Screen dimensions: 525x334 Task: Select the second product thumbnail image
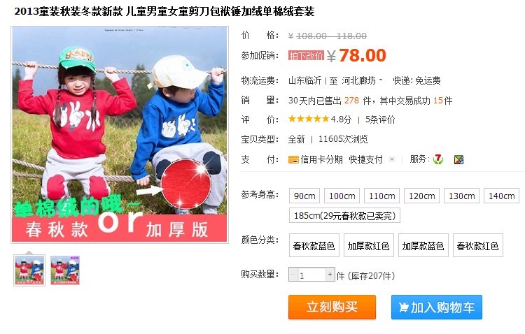65,270
